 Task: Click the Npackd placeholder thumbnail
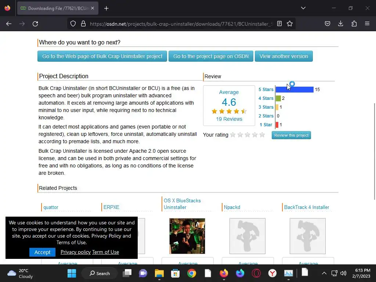(247, 236)
